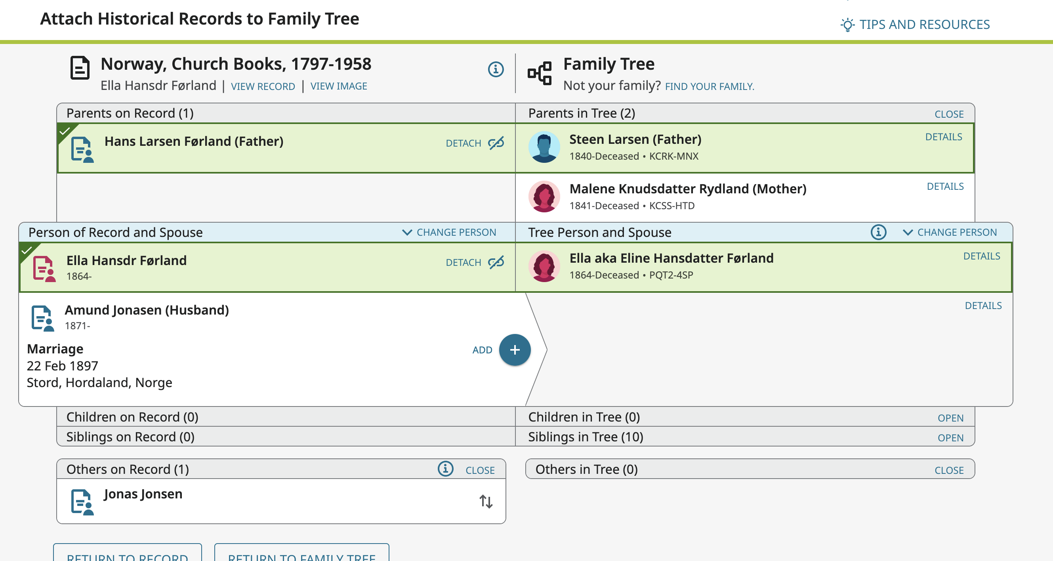Detach Hans Larsen Førland from tree
The height and width of the screenshot is (561, 1053).
(474, 143)
